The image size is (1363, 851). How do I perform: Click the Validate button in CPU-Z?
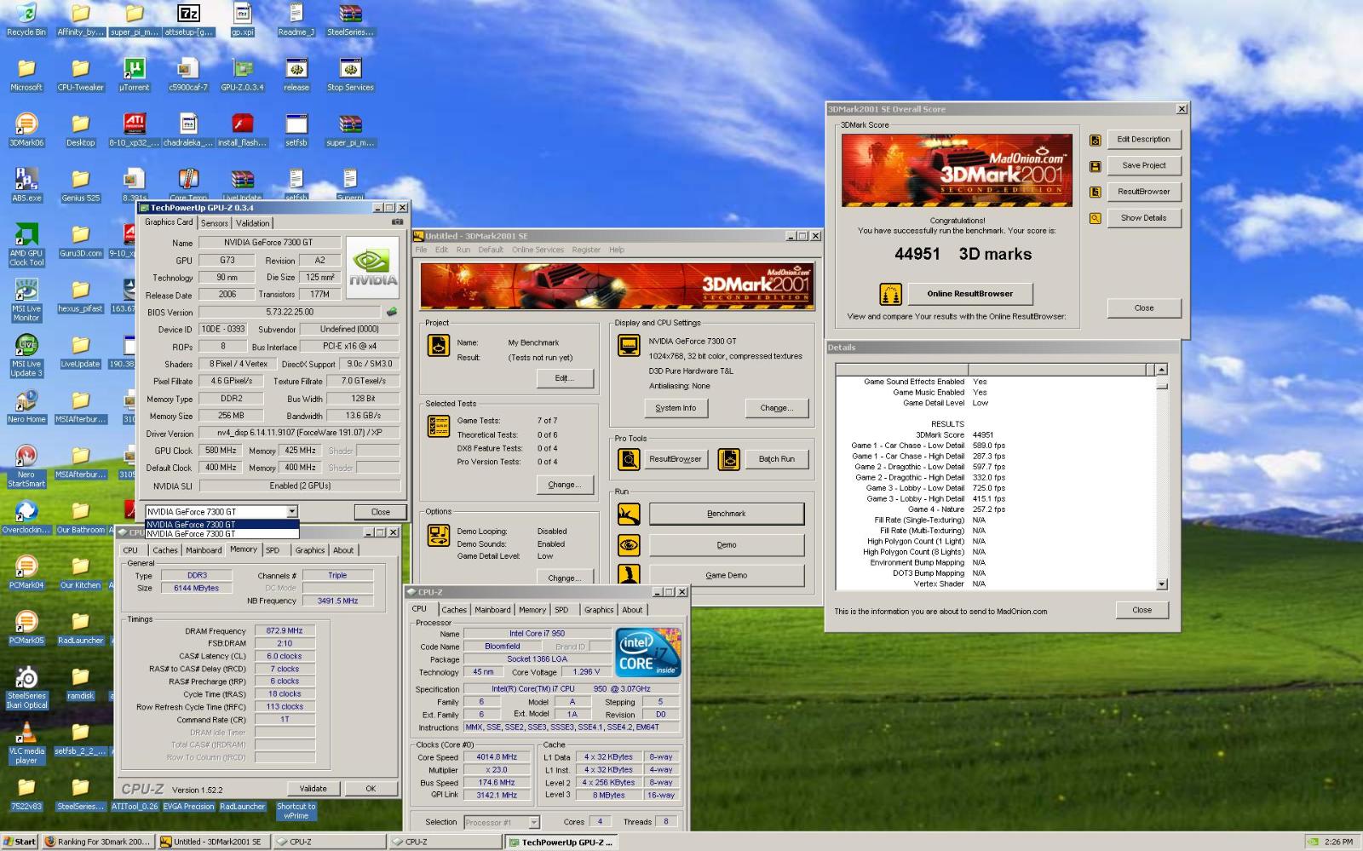coord(313,789)
